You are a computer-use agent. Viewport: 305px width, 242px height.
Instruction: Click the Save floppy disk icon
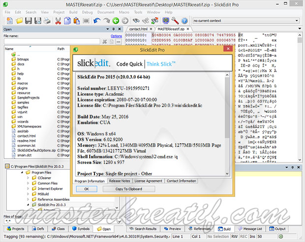tap(29, 21)
